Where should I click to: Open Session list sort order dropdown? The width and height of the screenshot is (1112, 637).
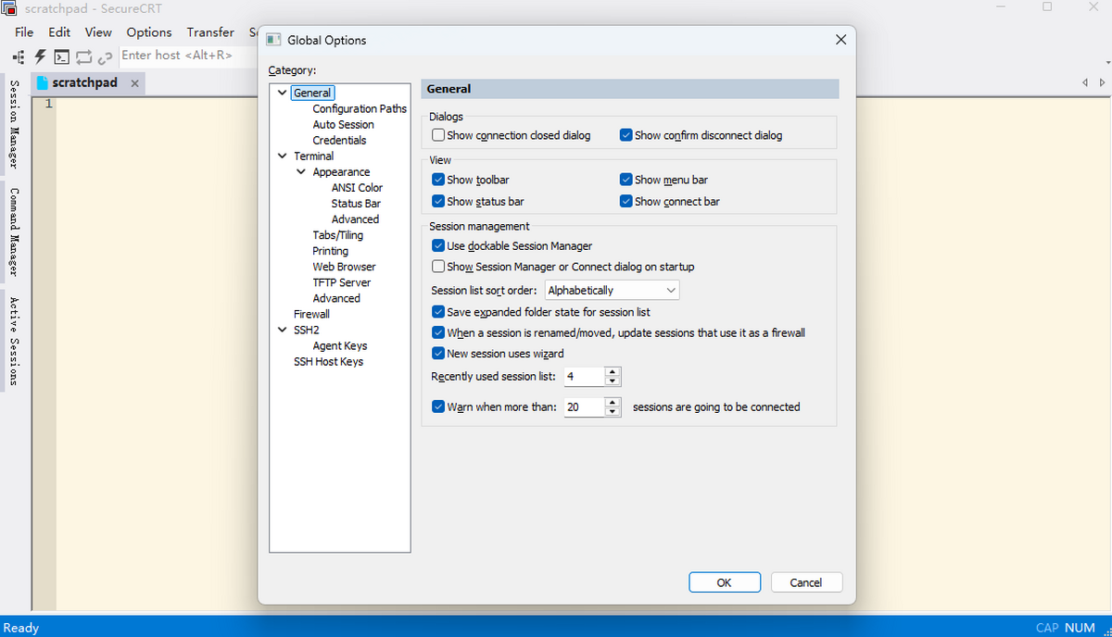coord(612,291)
